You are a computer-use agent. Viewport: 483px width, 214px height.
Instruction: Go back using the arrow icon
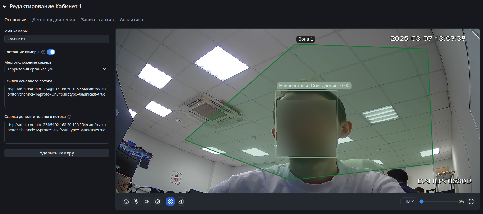[x=4, y=6]
